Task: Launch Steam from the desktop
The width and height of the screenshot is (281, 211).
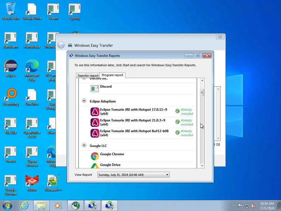Action: coord(53,11)
